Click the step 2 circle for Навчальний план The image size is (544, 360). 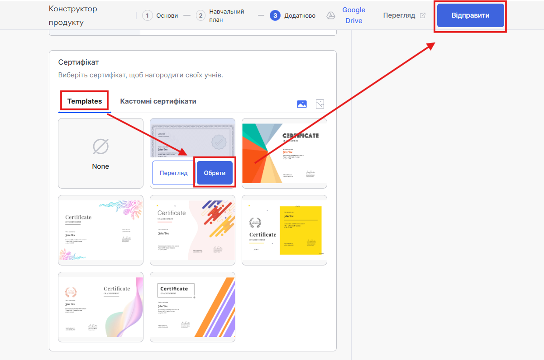click(x=200, y=15)
